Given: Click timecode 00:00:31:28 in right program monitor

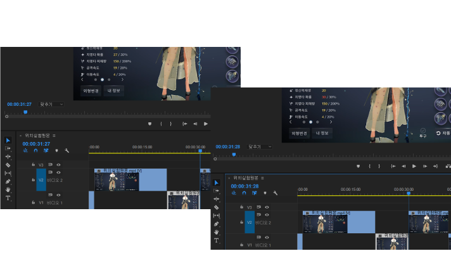Looking at the screenshot, I should (228, 146).
